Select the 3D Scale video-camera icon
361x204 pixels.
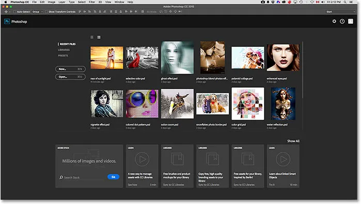(180, 11)
